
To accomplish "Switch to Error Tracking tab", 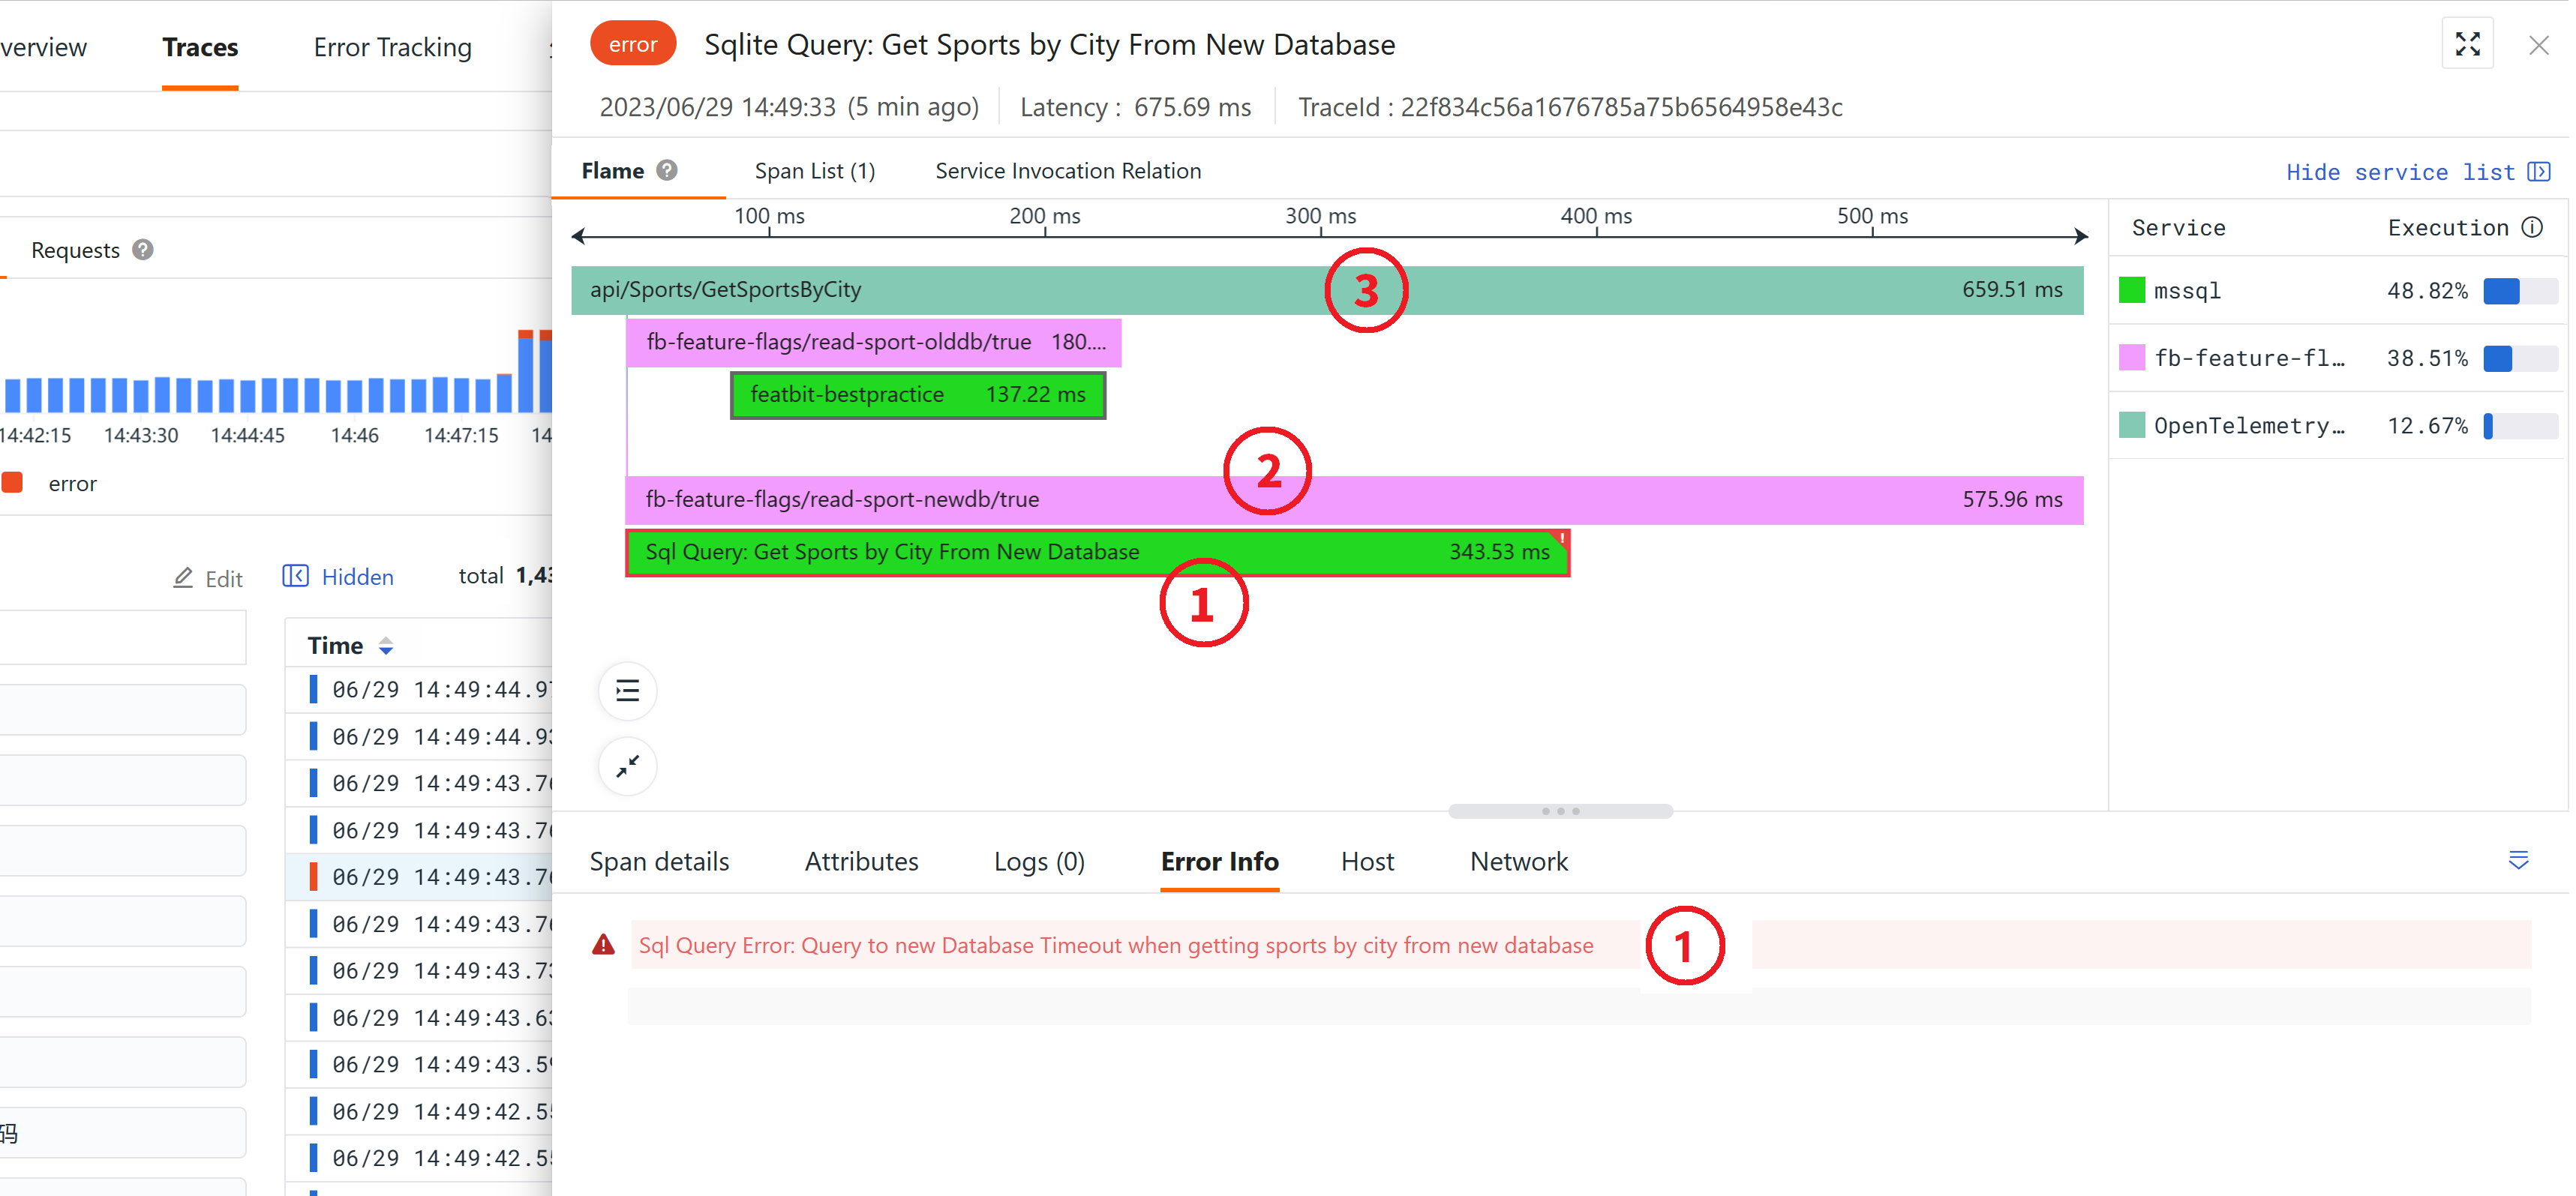I will point(392,47).
